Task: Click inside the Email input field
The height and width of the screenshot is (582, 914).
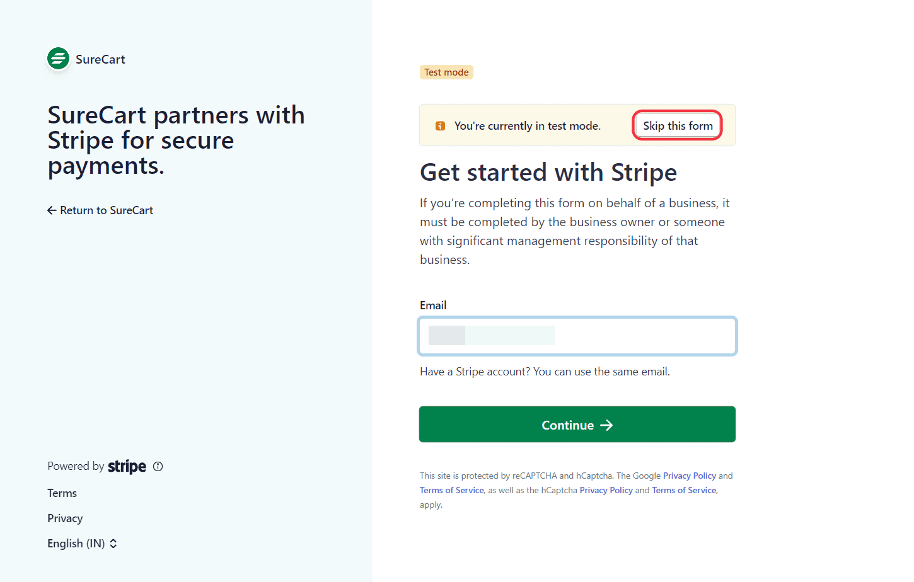Action: [x=577, y=336]
